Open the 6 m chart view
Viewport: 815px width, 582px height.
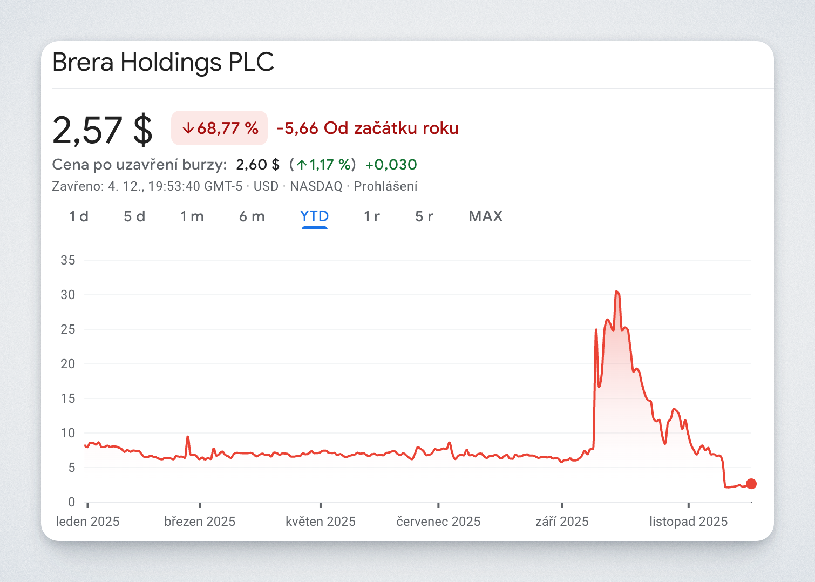[252, 216]
